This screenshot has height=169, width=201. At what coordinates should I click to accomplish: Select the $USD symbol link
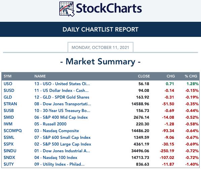click(9, 91)
